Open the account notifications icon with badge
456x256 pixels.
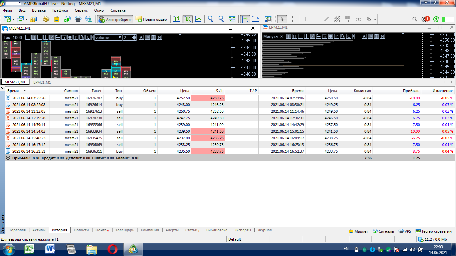(425, 19)
